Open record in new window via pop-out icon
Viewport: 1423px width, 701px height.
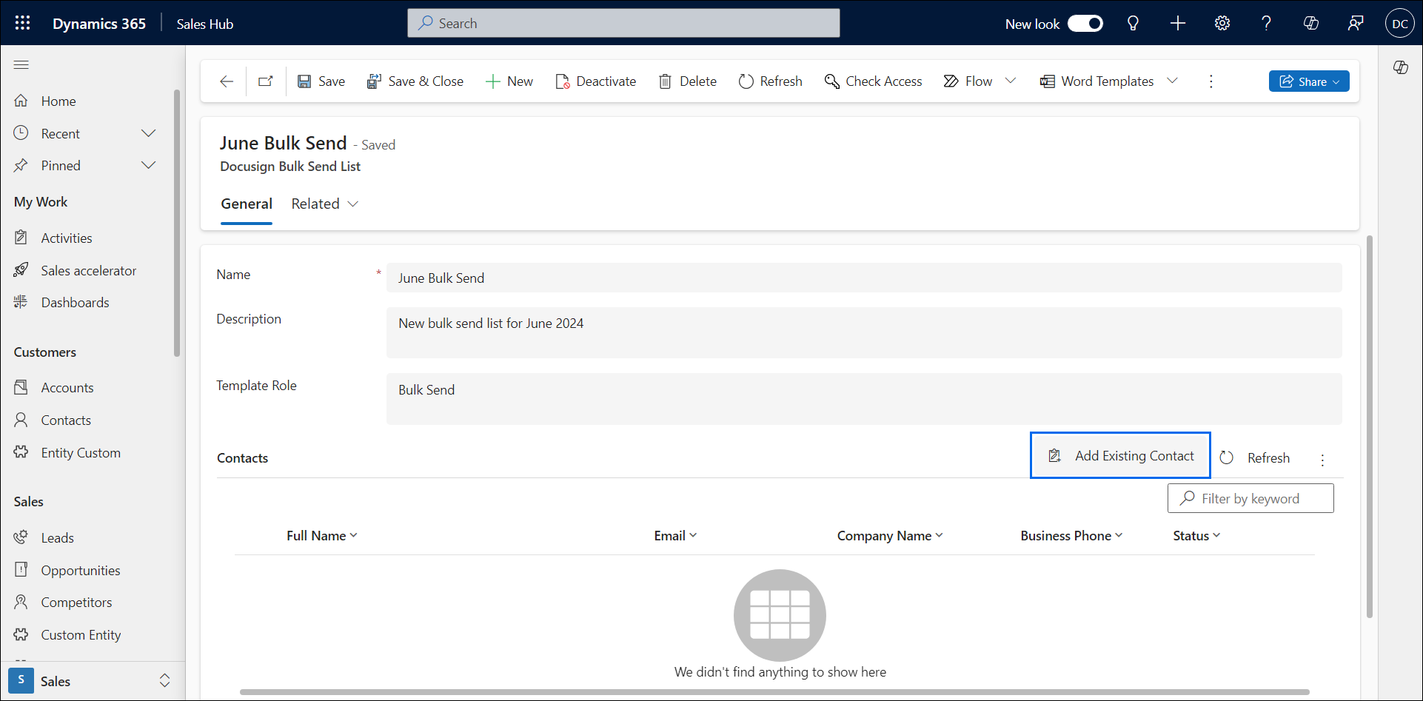click(265, 81)
